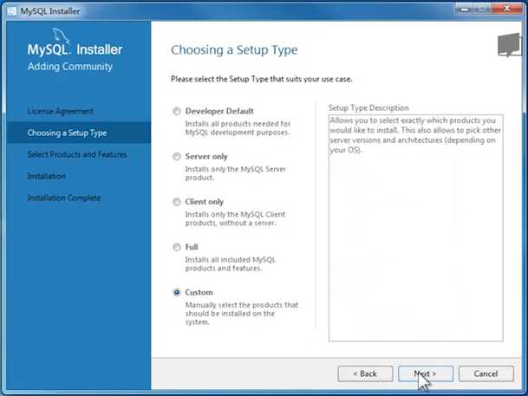Open License Agreement step in sidebar
Screen dimensions: 528x396
tap(61, 112)
